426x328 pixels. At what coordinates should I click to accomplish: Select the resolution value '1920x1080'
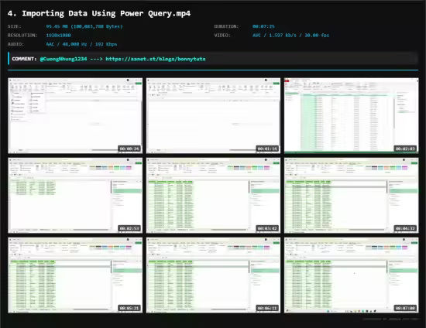58,36
